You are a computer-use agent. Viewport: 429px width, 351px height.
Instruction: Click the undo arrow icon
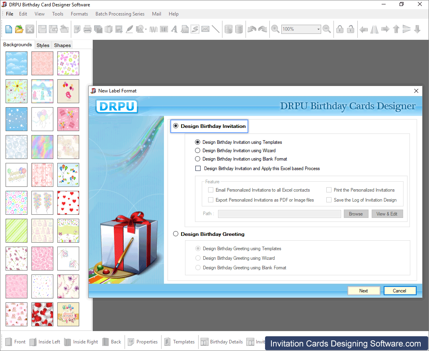point(252,29)
